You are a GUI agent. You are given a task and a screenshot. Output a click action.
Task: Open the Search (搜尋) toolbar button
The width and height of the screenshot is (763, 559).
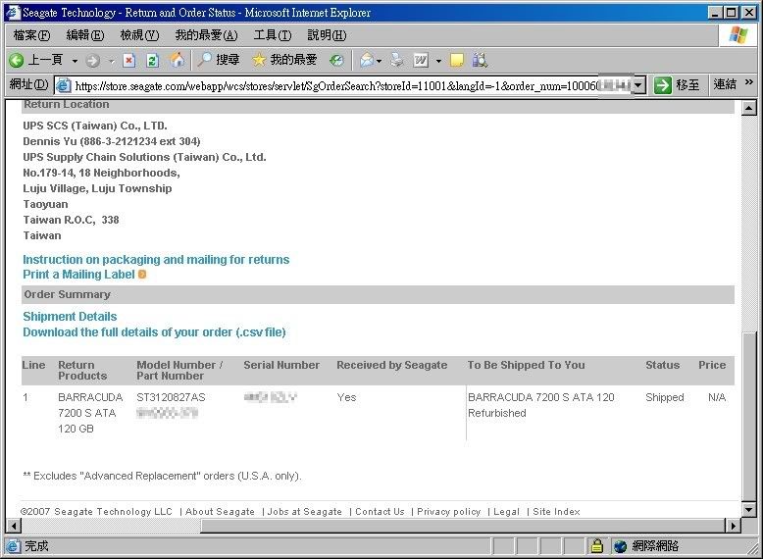[219, 60]
